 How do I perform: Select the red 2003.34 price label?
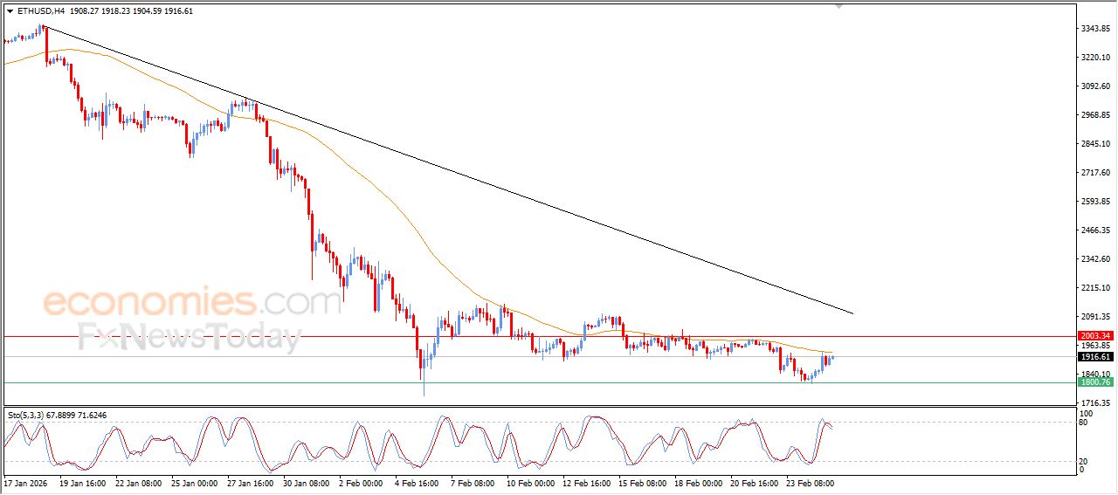1094,336
